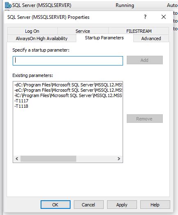Select the -eC:\Program Files parameter row
Viewport: 178px width, 215px height.
(x=68, y=90)
